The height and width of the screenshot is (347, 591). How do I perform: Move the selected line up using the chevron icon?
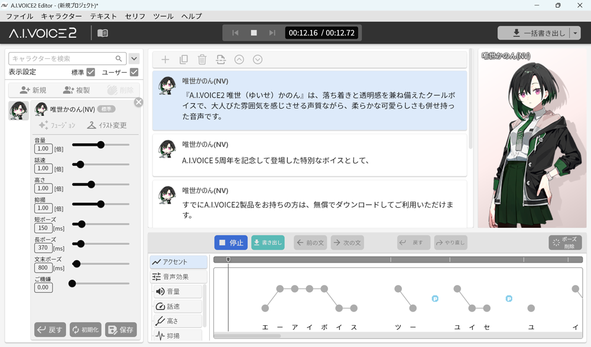[239, 59]
